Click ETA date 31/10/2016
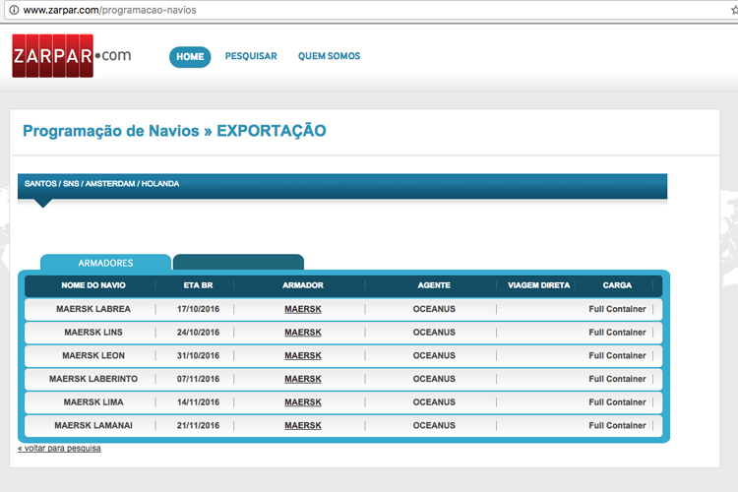 (198, 356)
